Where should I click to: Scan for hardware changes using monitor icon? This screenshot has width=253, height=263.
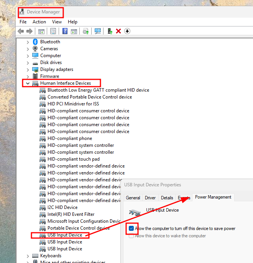[x=98, y=31]
